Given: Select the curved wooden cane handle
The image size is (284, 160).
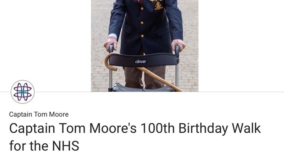Looking at the screenshot, I should [x=111, y=62].
